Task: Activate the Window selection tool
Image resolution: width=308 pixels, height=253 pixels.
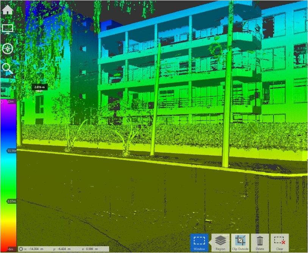Action: (x=199, y=242)
